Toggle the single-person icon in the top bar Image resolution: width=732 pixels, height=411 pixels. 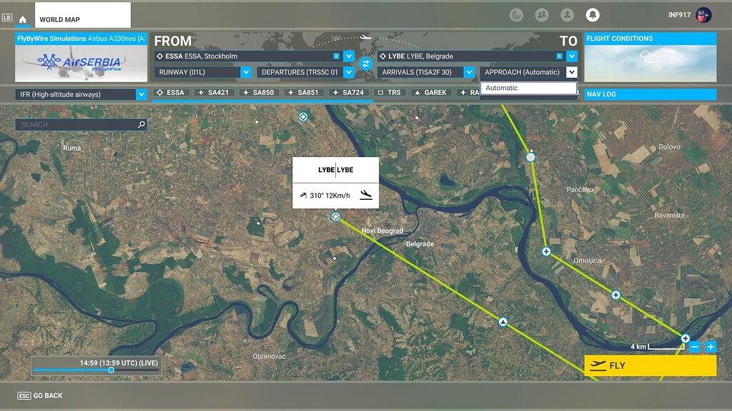[568, 14]
